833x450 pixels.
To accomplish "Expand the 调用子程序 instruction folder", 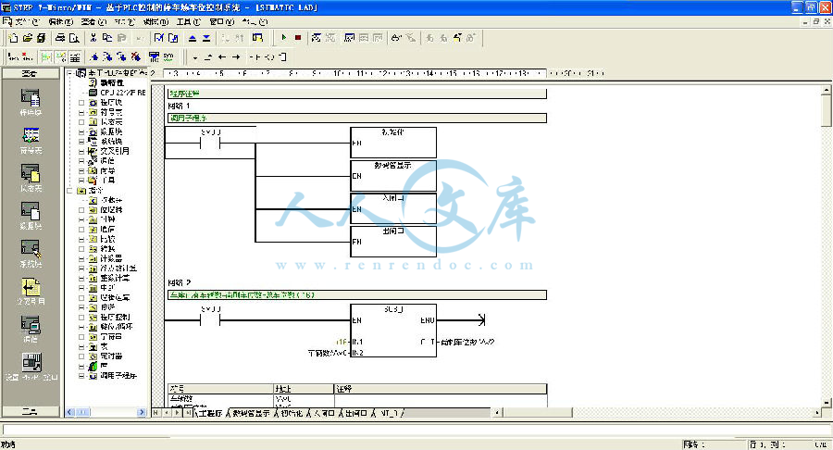I will pos(81,376).
